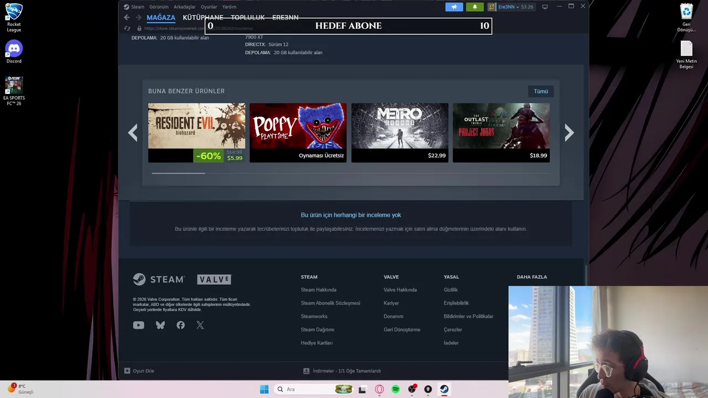Screen dimensions: 708x398
Task: Open the Hediye Kartları link
Action: pyautogui.click(x=316, y=343)
